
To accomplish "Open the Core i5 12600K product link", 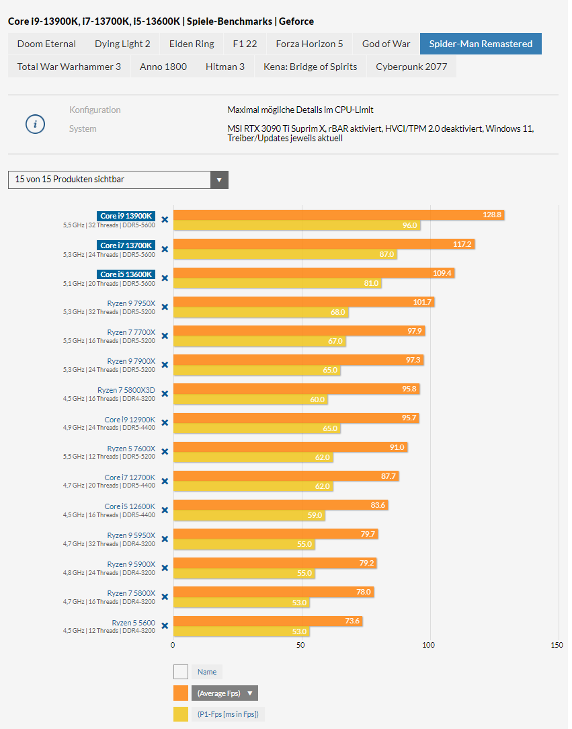I will pos(130,506).
